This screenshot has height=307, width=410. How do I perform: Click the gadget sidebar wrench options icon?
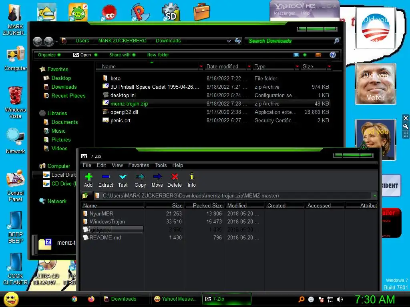click(406, 127)
